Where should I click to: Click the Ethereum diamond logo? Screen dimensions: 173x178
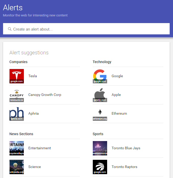pyautogui.click(x=100, y=114)
